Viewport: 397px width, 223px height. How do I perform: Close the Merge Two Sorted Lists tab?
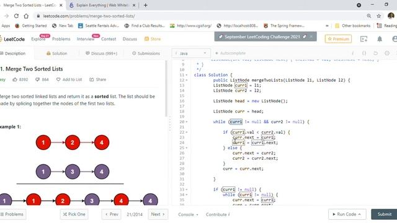coord(61,5)
